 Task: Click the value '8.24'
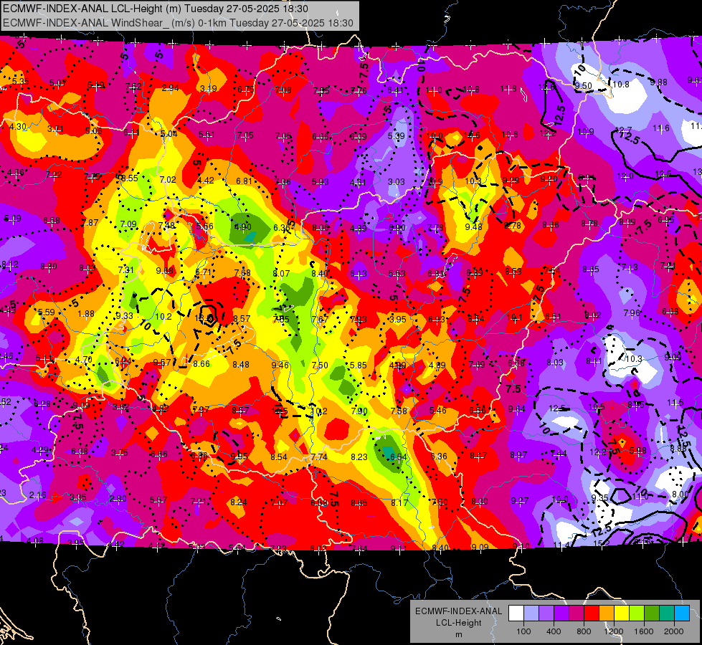[x=239, y=502]
